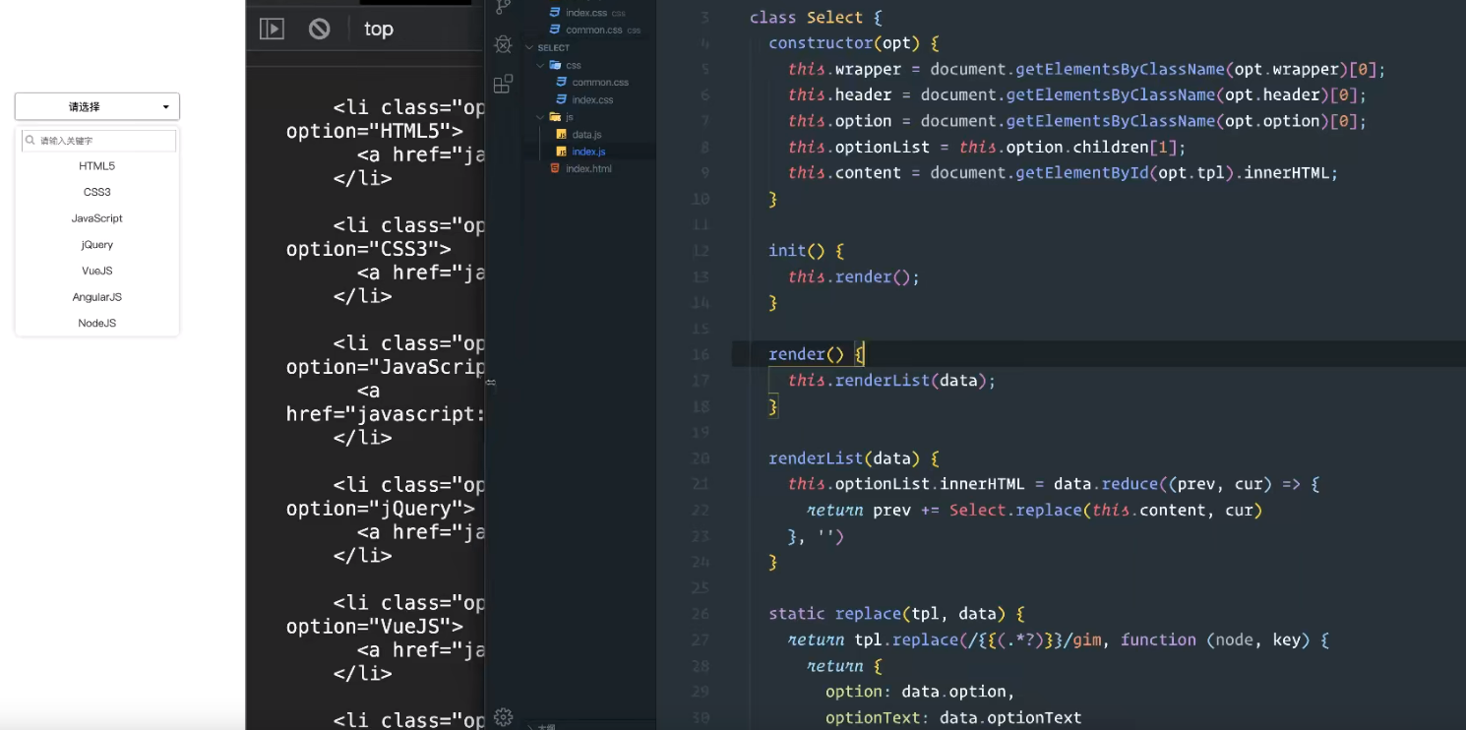This screenshot has height=730, width=1466.
Task: Click the 'renderList(data) {' method line
Action: pyautogui.click(x=854, y=458)
